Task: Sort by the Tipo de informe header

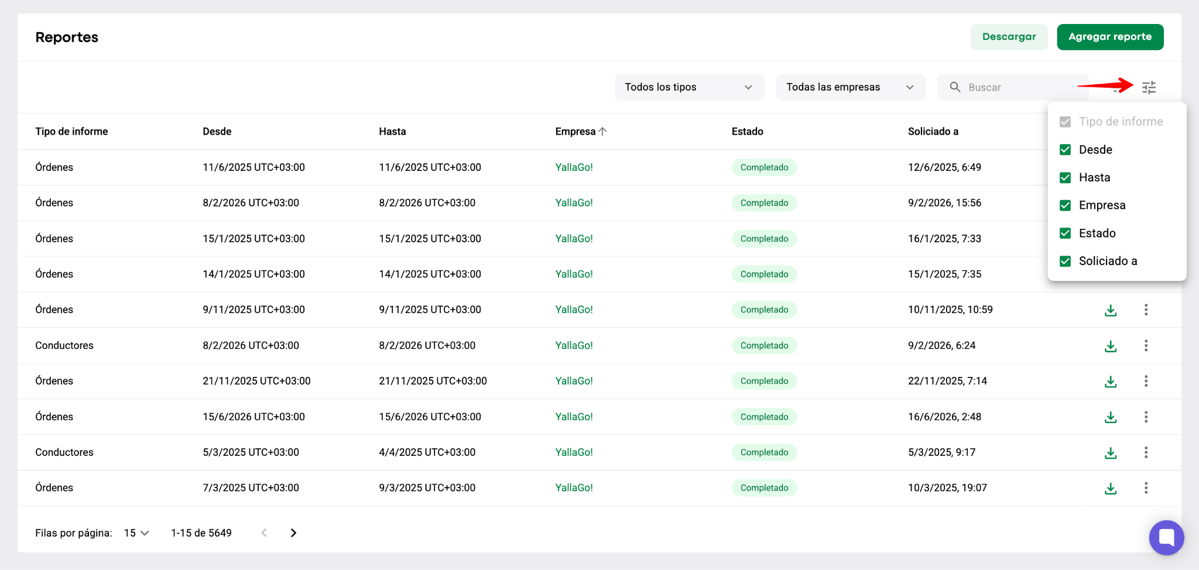Action: tap(71, 132)
